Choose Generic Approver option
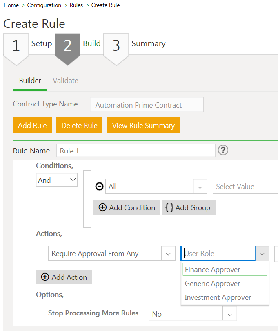The width and height of the screenshot is (278, 331). (212, 284)
